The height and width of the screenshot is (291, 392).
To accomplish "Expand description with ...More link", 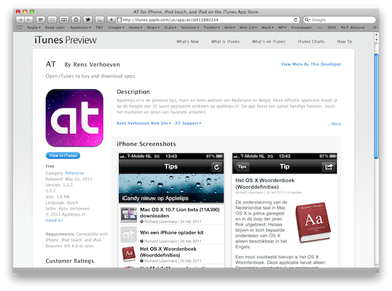I will 335,124.
